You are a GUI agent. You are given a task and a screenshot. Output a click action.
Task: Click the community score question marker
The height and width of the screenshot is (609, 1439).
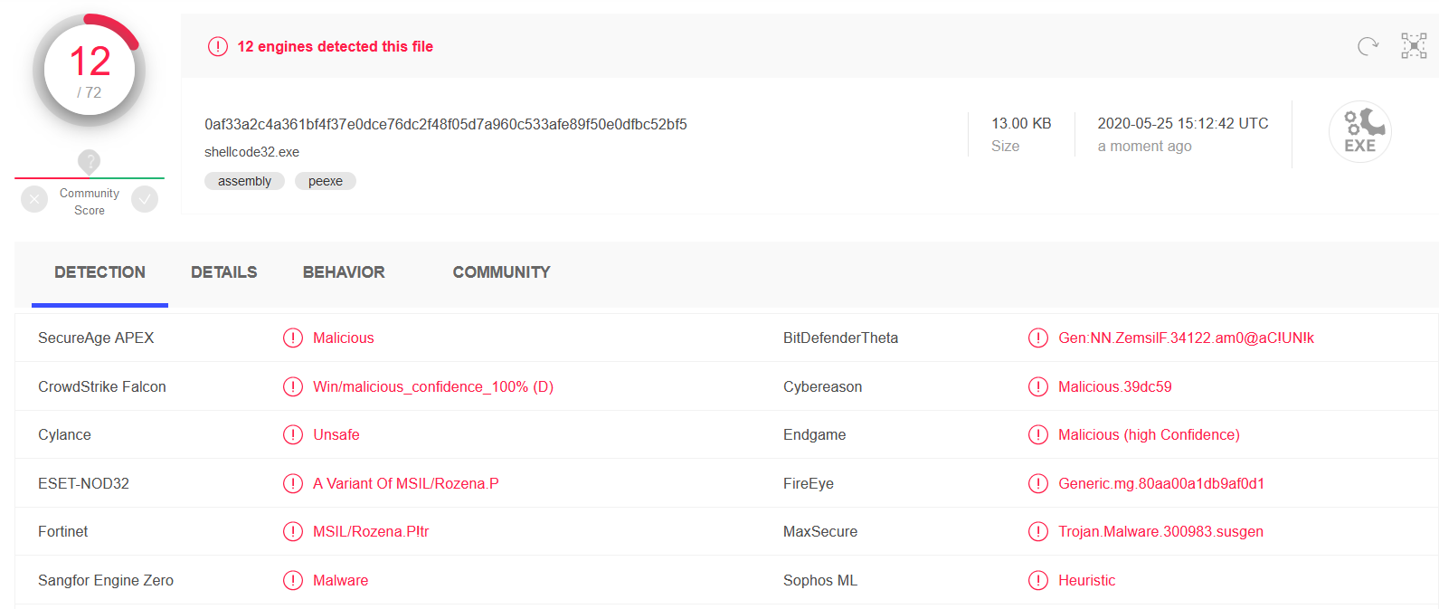point(89,162)
